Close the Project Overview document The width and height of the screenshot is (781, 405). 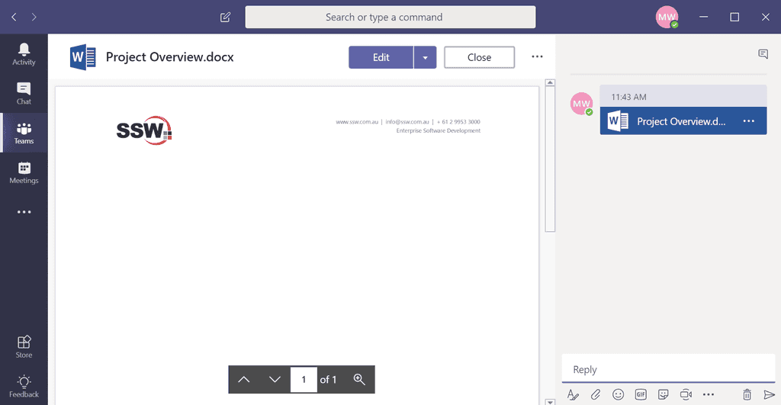pos(479,57)
